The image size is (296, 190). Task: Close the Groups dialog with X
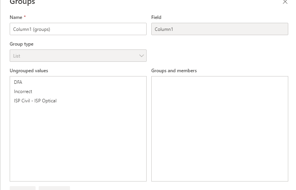pyautogui.click(x=285, y=2)
